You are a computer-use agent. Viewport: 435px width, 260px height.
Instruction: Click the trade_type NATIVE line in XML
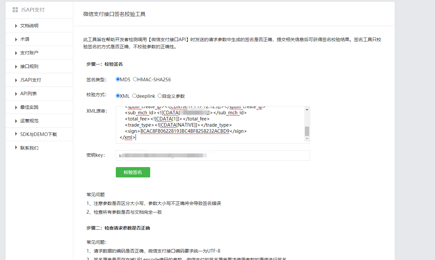coord(178,125)
